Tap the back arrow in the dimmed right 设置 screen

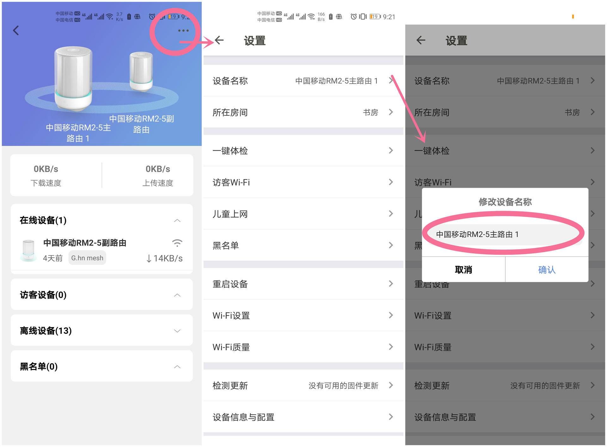coord(421,40)
